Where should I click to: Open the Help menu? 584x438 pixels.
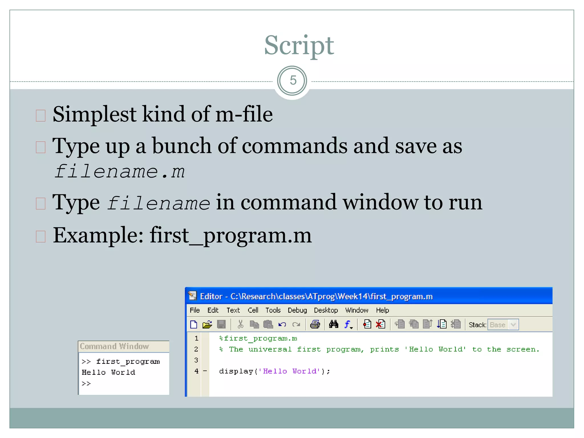point(382,310)
